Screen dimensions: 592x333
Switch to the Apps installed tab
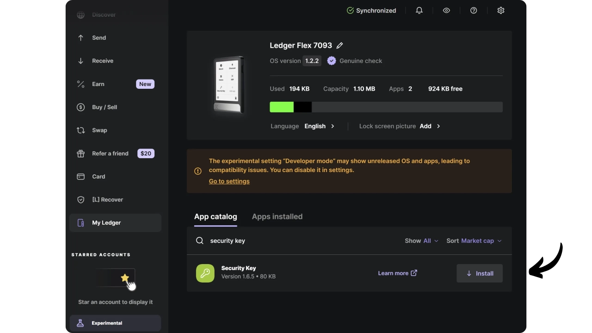coord(277,216)
